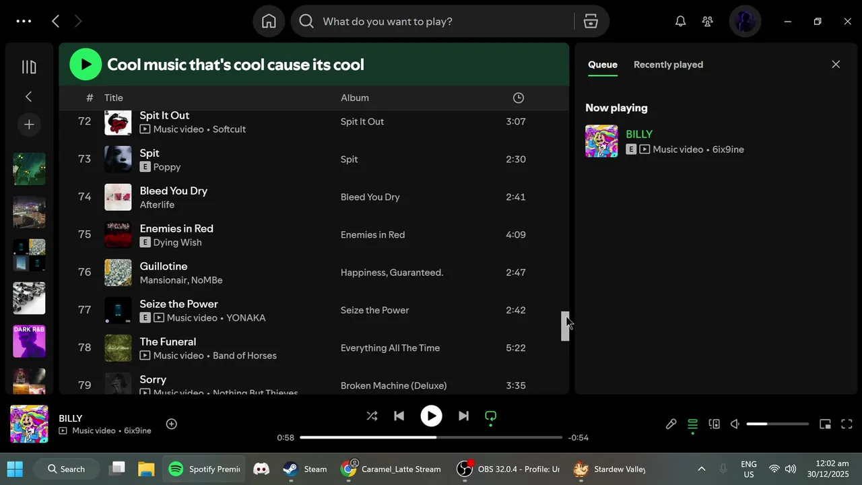Image resolution: width=862 pixels, height=485 pixels.
Task: Create a playlist with the plus icon
Action: (x=29, y=125)
